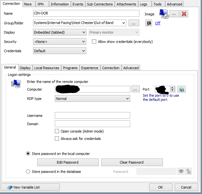Click the Computer input field

[x=92, y=89]
